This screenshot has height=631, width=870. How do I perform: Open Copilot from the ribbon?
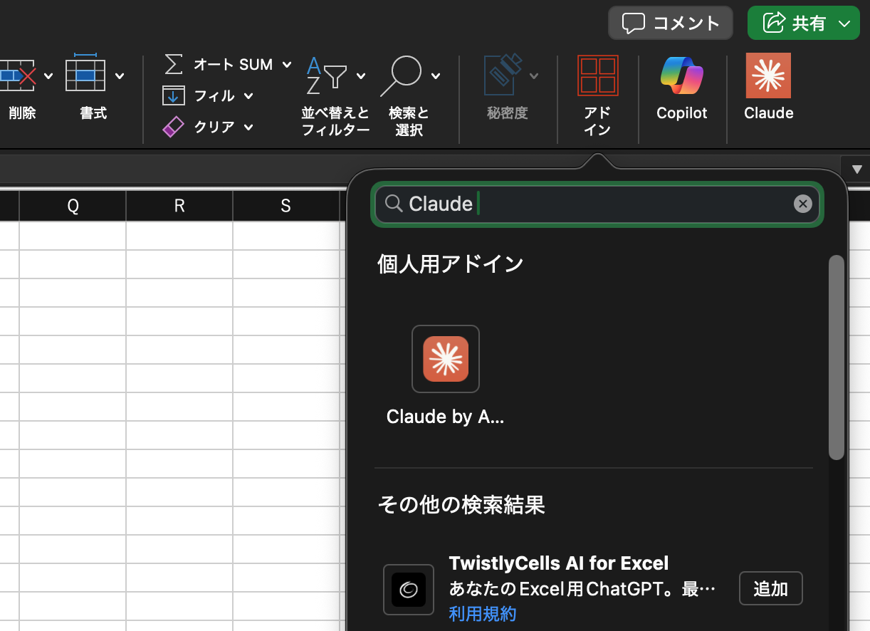pos(681,75)
